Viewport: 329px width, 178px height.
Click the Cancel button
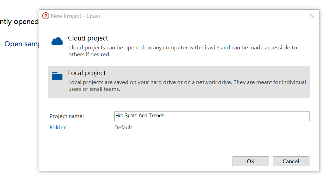[x=291, y=161]
